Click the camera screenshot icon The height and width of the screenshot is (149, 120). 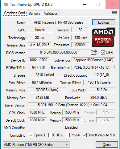[114, 12]
